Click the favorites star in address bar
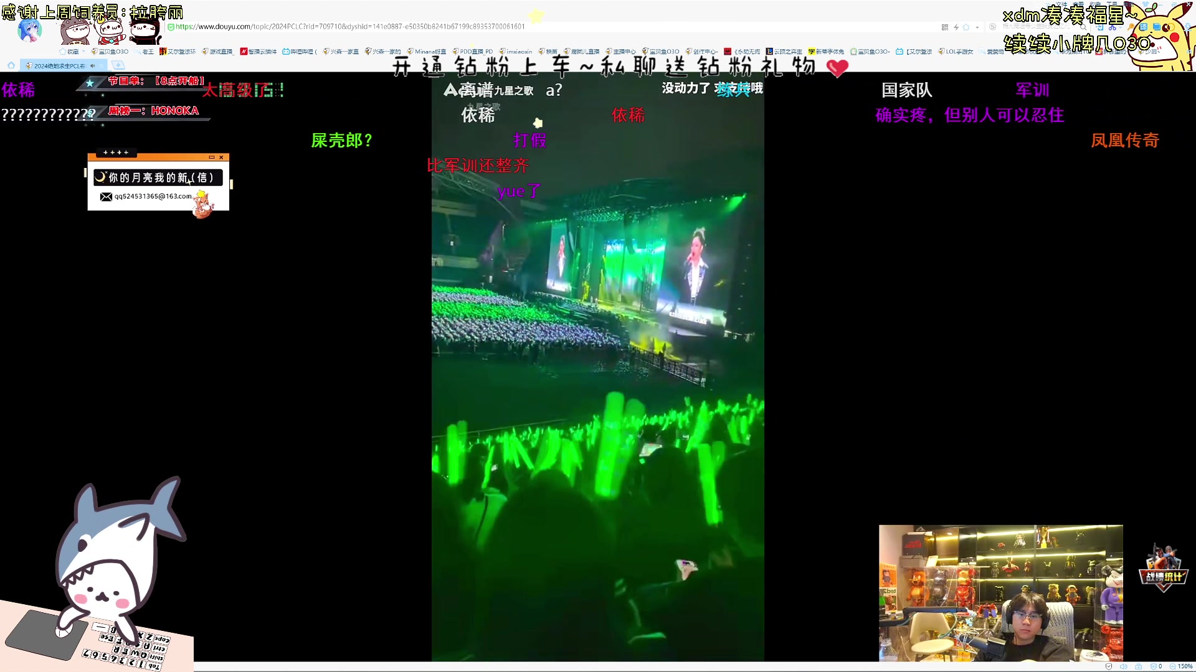The image size is (1196, 672). coord(966,27)
